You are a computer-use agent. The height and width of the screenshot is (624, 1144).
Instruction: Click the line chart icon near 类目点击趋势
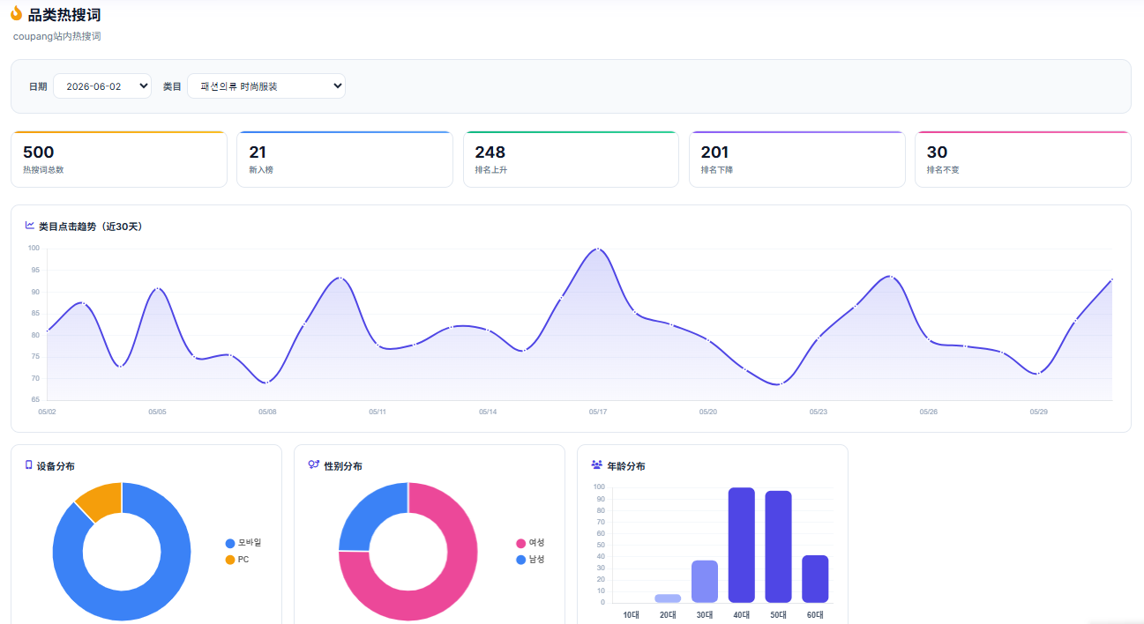(x=30, y=226)
